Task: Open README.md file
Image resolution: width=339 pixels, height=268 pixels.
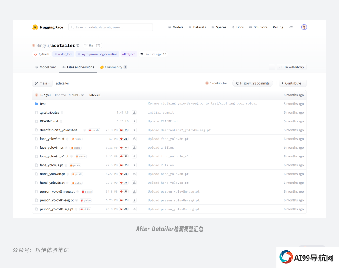Action: [x=49, y=121]
